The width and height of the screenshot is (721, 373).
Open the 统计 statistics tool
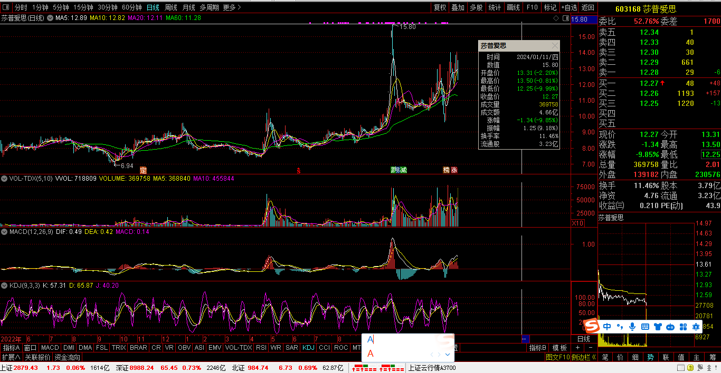point(495,7)
